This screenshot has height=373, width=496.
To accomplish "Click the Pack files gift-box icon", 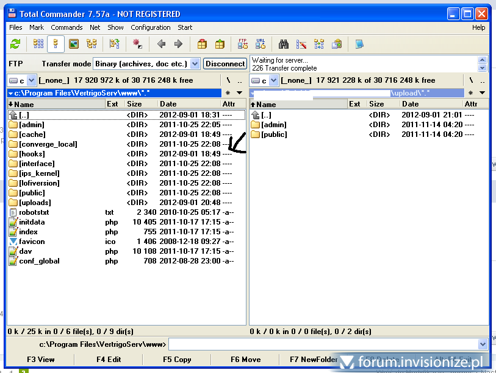I will [202, 44].
